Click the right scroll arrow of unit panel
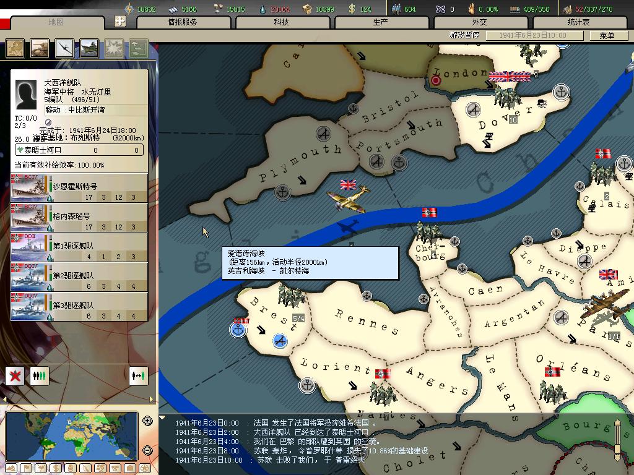The height and width of the screenshot is (475, 634). [x=152, y=399]
